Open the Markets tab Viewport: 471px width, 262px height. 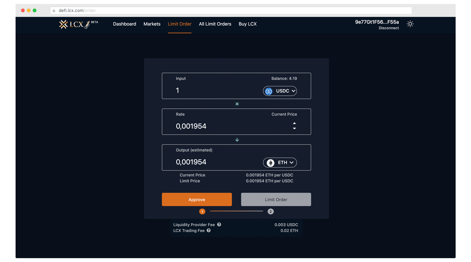click(x=152, y=24)
